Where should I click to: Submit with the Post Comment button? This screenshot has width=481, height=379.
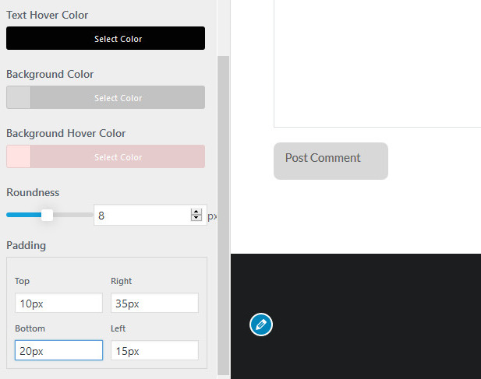coord(331,160)
